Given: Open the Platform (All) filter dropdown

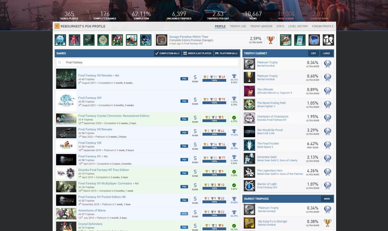Looking at the screenshot, I should coord(226,53).
